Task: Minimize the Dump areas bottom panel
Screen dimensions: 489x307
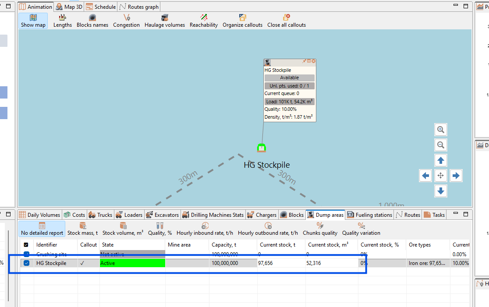Action: [456, 214]
